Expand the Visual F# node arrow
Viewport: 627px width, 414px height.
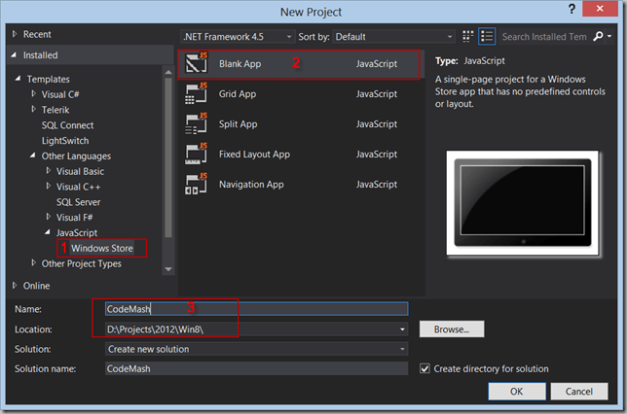(49, 217)
